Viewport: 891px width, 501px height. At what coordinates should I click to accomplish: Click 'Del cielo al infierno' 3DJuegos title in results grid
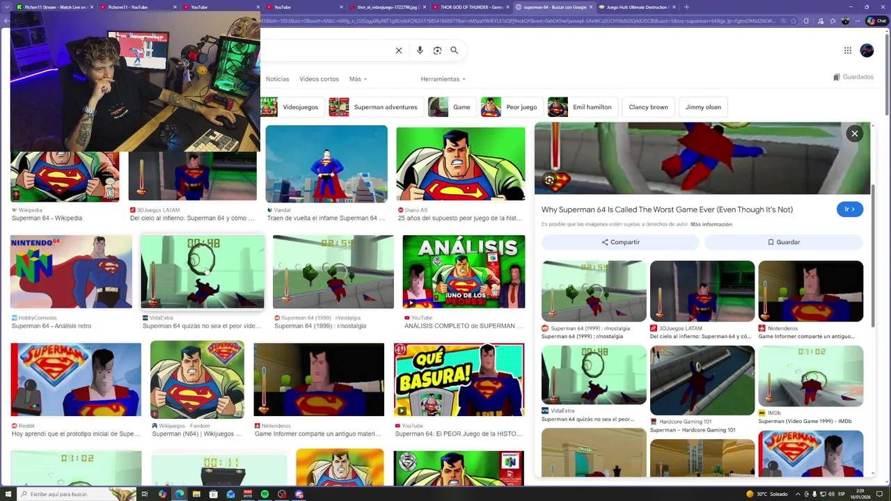pyautogui.click(x=192, y=218)
